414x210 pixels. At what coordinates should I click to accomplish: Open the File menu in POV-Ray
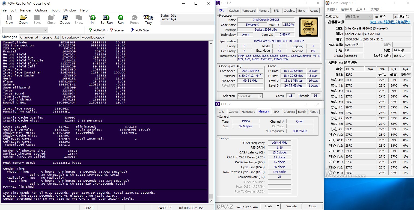click(4, 10)
